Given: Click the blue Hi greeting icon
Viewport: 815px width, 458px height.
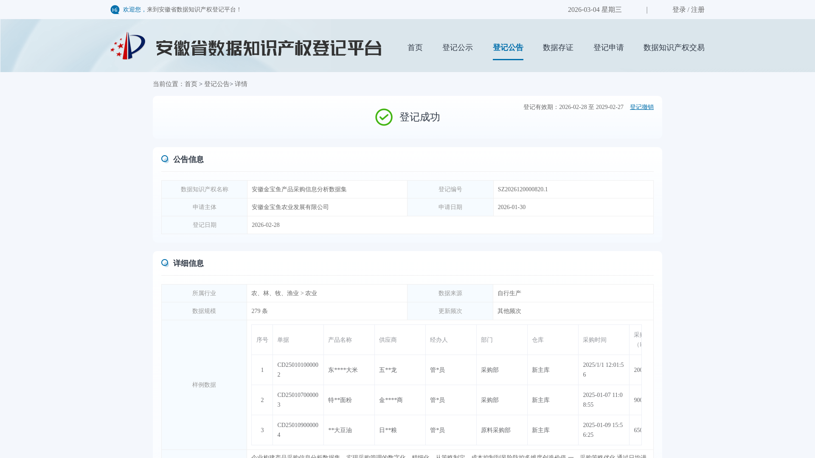Looking at the screenshot, I should [x=115, y=10].
